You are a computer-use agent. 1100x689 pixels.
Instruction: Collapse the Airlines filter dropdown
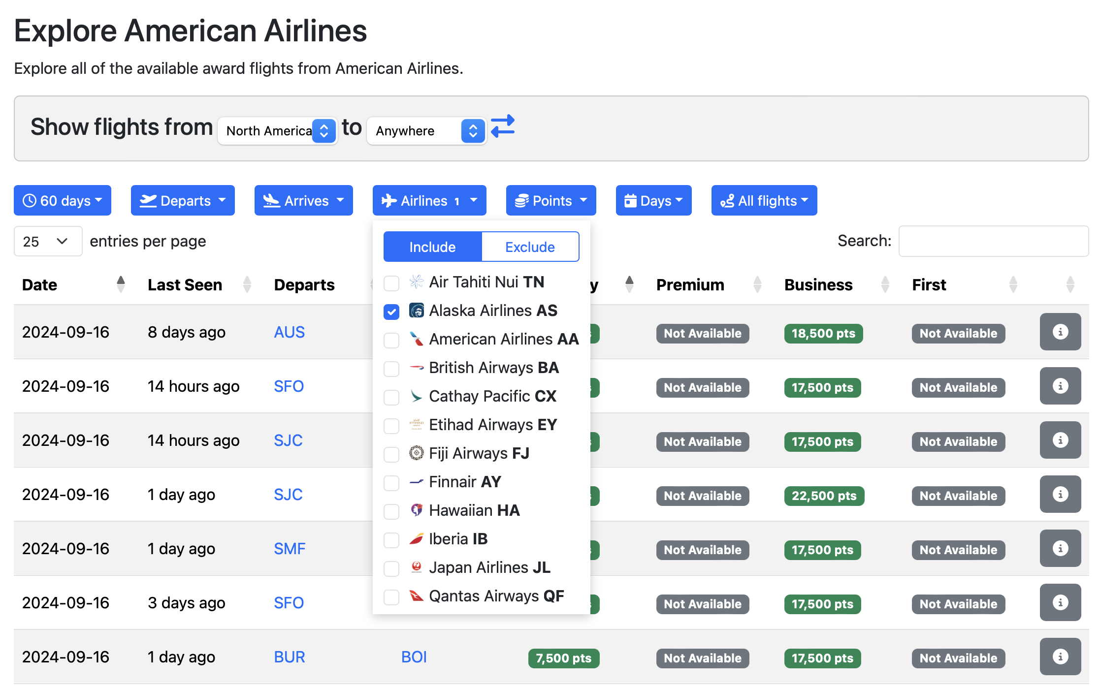[429, 200]
